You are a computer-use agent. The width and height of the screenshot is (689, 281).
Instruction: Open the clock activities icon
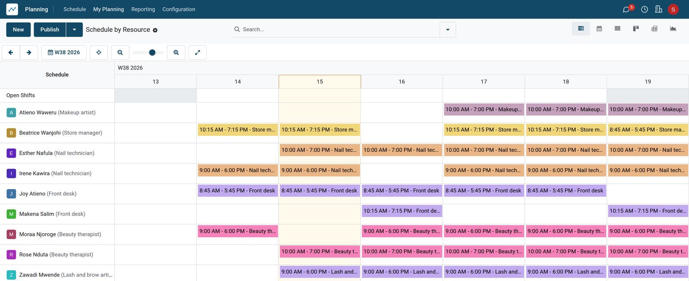click(644, 9)
